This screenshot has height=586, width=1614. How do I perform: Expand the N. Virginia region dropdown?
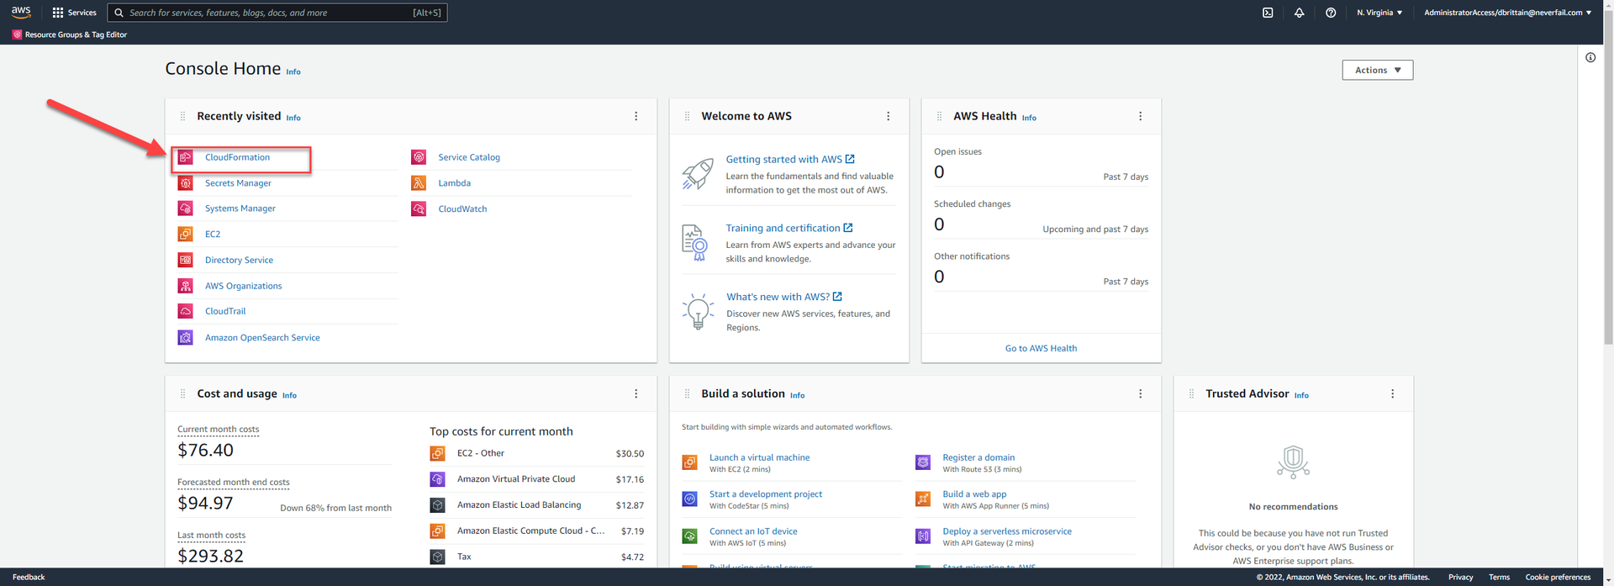pos(1379,13)
